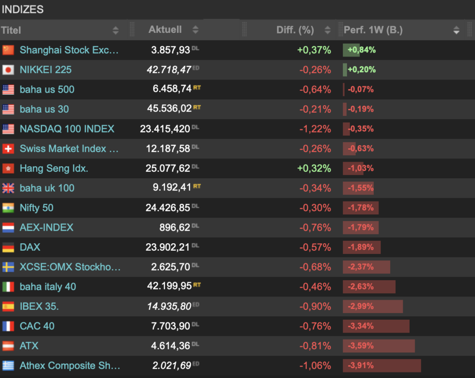Grab column resize handle before Perf. 1W

click(x=340, y=30)
